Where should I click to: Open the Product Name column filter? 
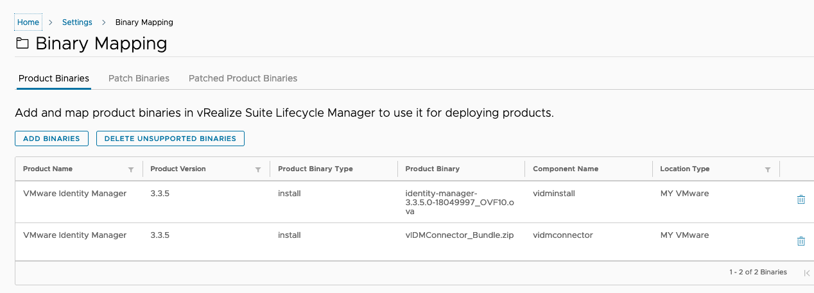[131, 170]
